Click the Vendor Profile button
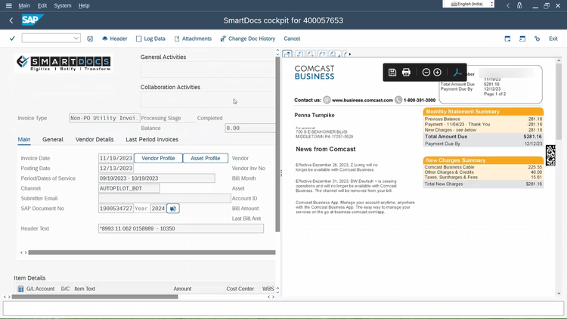This screenshot has width=567, height=319. (158, 158)
